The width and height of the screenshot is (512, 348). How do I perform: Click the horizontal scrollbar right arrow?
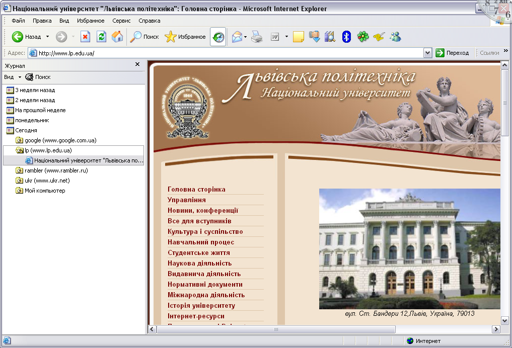pos(496,329)
